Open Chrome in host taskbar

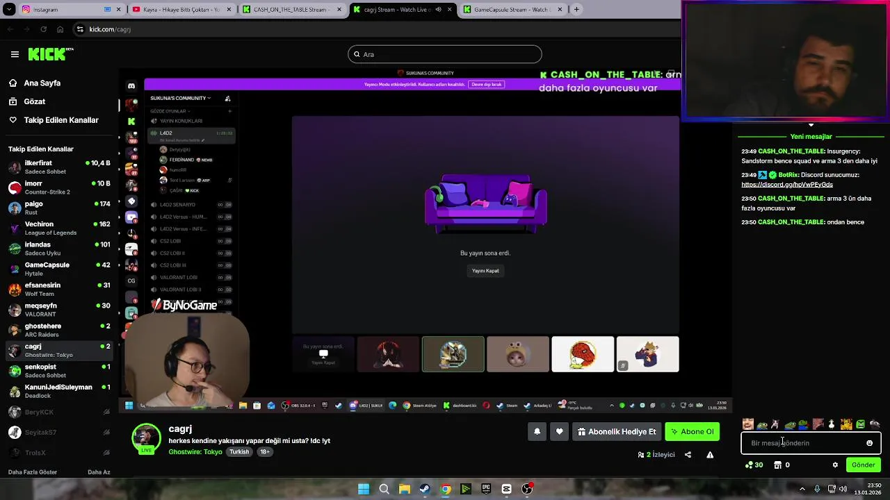click(x=445, y=489)
